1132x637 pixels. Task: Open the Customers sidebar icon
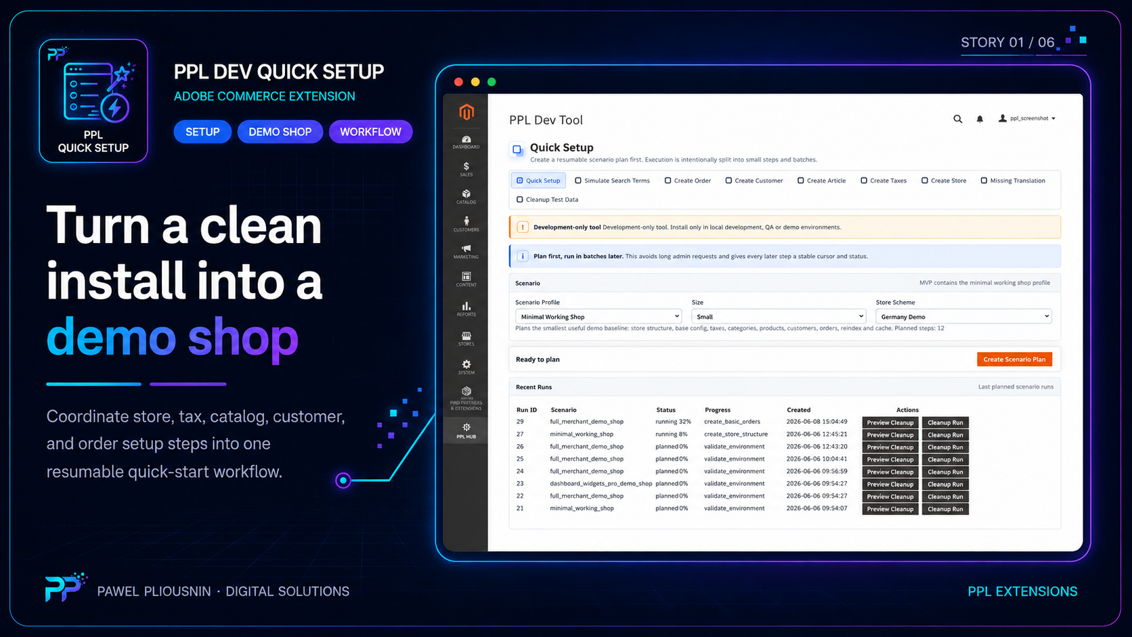point(466,224)
